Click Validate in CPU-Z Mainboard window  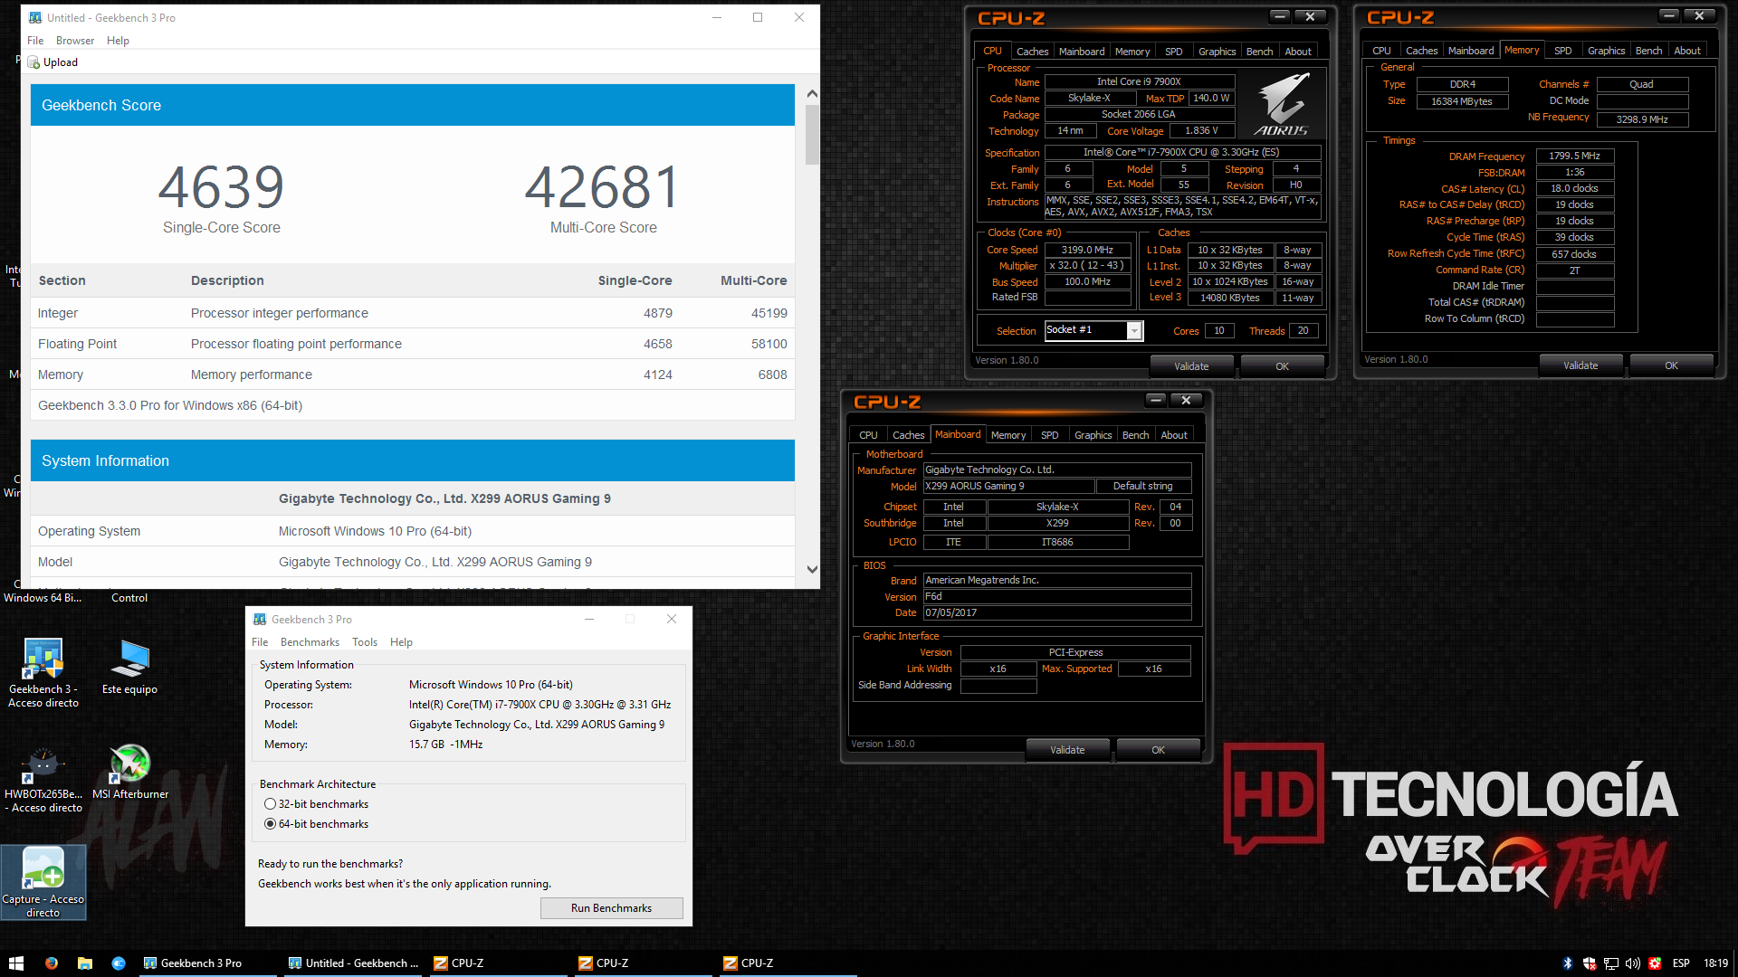(1067, 750)
